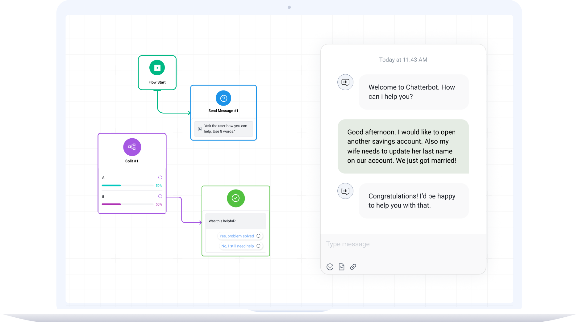Click the question mark icon on Send Message #1

(x=223, y=98)
